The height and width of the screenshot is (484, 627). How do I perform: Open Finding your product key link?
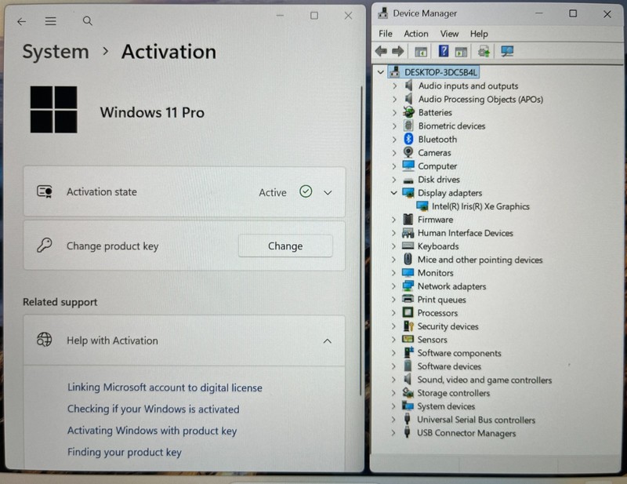(125, 452)
